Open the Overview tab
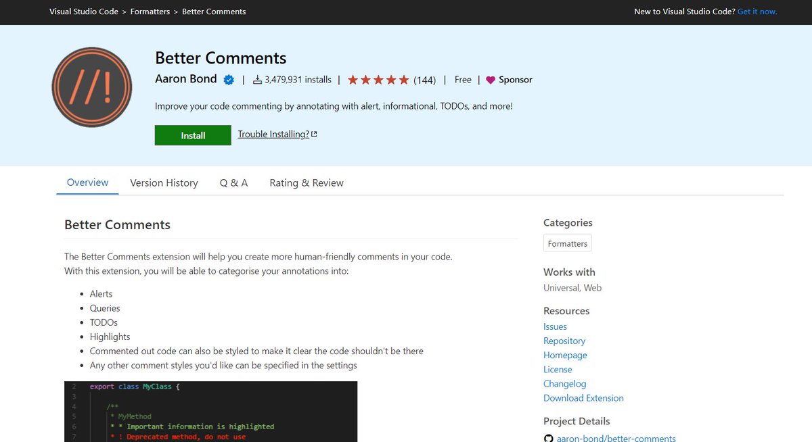The height and width of the screenshot is (442, 812). point(87,182)
